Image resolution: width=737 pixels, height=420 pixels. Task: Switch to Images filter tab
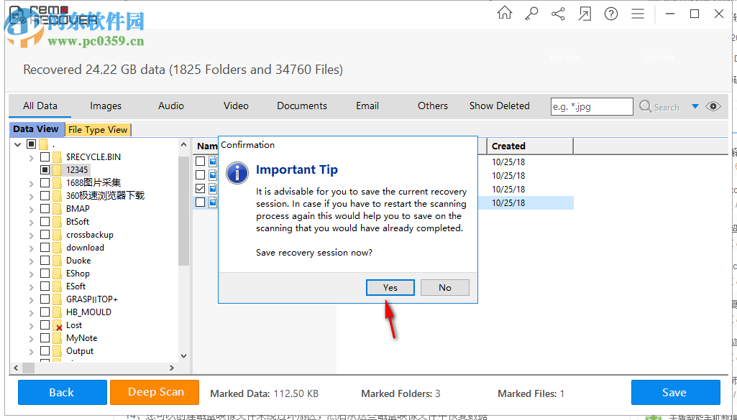(x=106, y=106)
